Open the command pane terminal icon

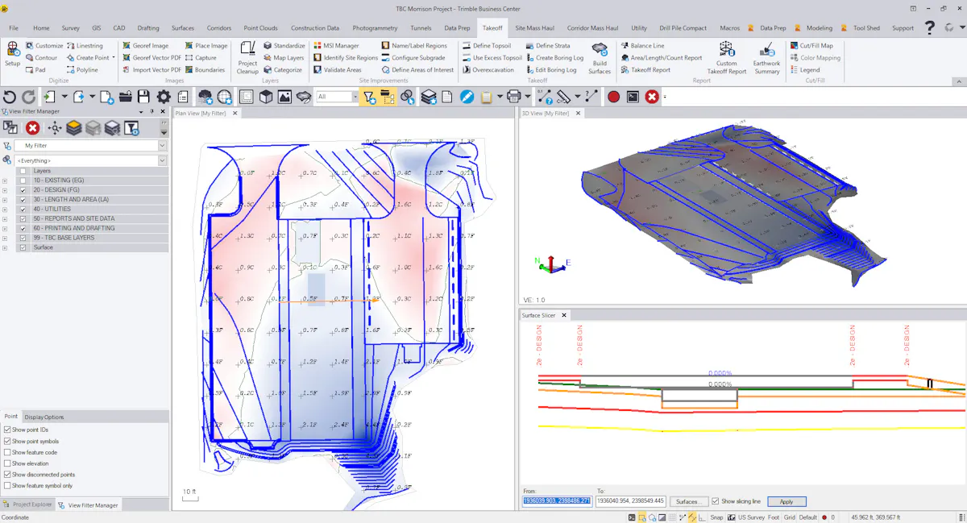pyautogui.click(x=633, y=97)
